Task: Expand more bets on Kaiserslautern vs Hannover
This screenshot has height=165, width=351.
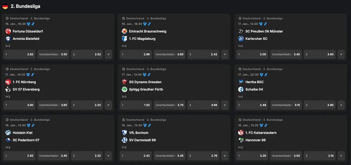Action: [x=341, y=156]
